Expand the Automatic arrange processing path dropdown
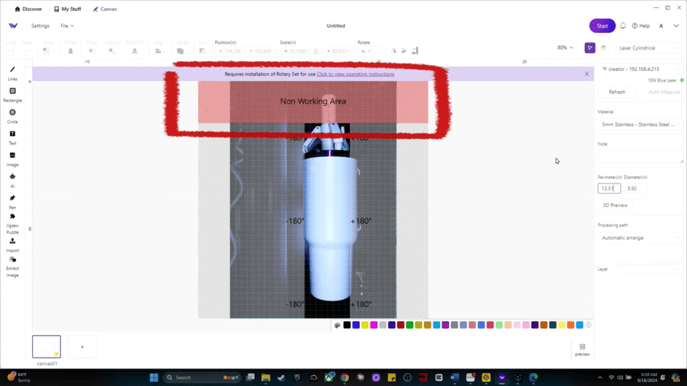Screen dimensions: 687x386 tap(639, 238)
